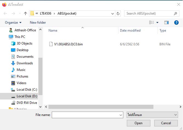The image size is (183, 130).
Task: Open the Organize menu
Action: (x=13, y=23)
